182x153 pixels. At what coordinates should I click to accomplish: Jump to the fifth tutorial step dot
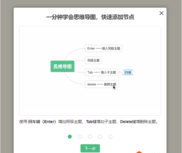110,137
